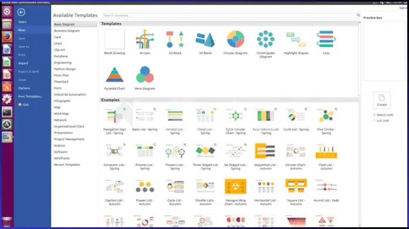Select the Wireframe category
This screenshot has height=229, width=409.
coord(62,158)
